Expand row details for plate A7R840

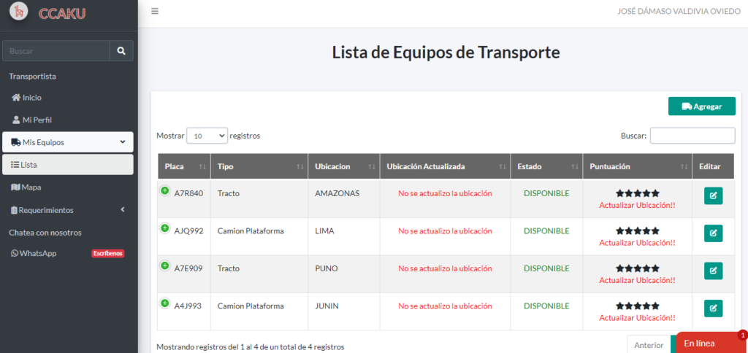[x=164, y=191]
